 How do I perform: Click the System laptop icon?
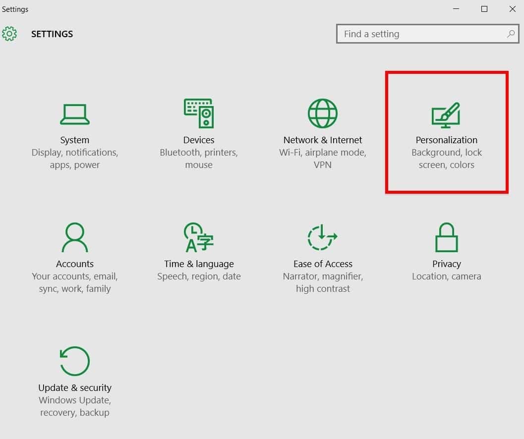point(75,114)
